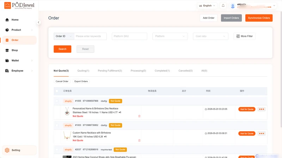Open the Order ID search type dropdown

click(x=64, y=36)
